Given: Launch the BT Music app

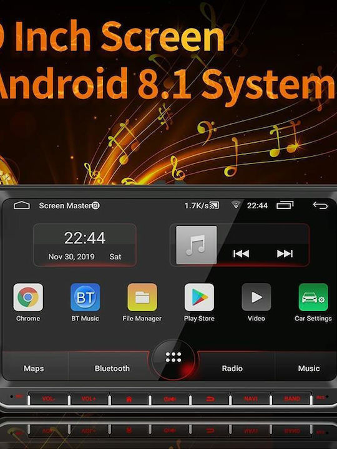Looking at the screenshot, I should (x=85, y=297).
